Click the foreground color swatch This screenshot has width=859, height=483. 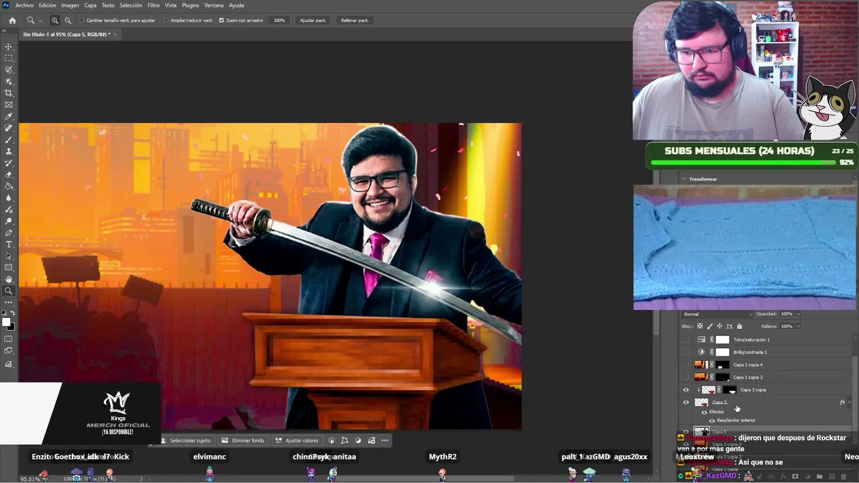[x=7, y=322]
